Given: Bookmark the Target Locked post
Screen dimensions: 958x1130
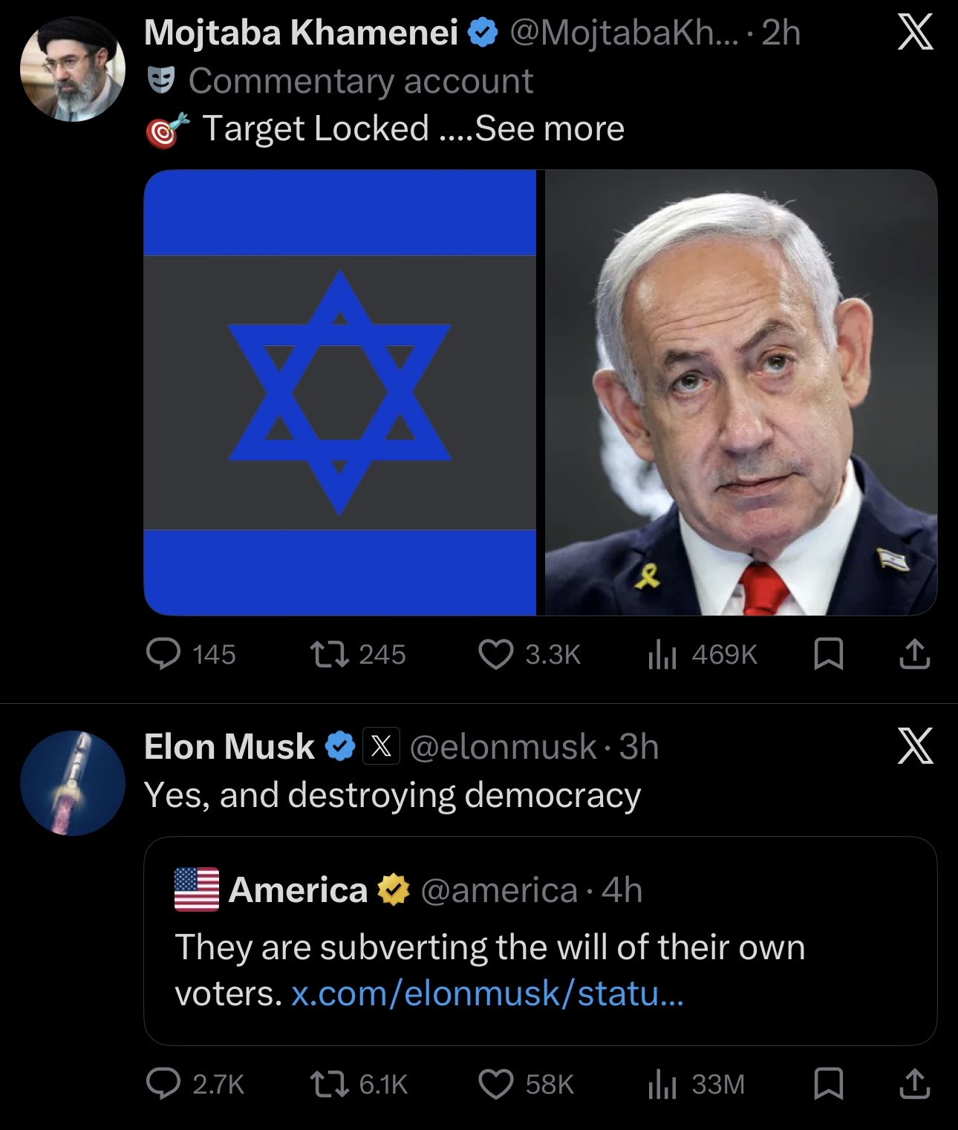Looking at the screenshot, I should click(x=828, y=654).
